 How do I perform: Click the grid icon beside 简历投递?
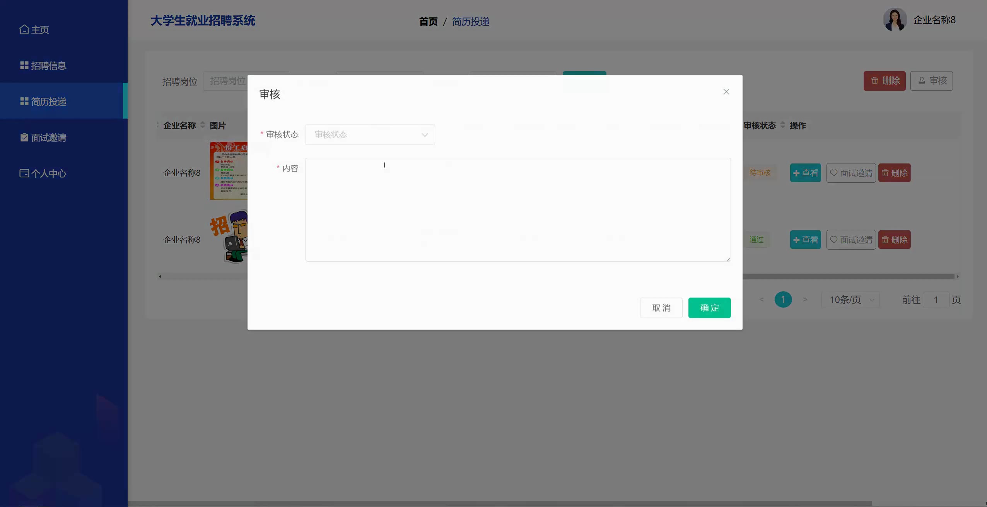24,101
